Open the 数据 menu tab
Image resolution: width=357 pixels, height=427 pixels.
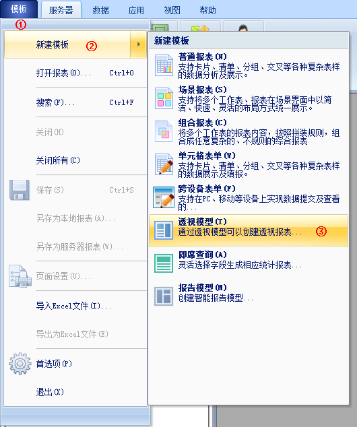(101, 10)
